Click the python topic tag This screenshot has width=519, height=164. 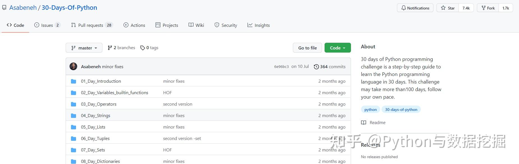pos(370,110)
